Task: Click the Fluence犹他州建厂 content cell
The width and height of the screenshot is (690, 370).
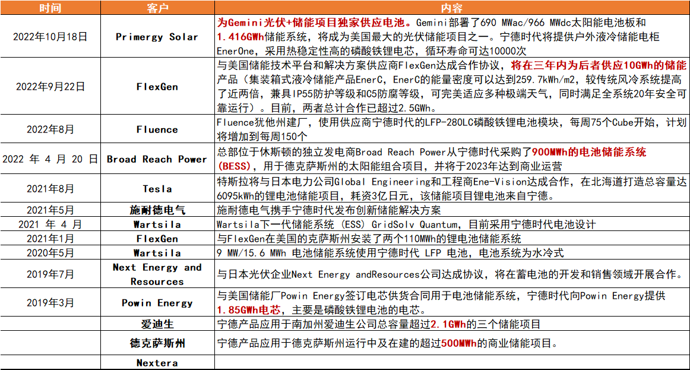Action: tap(452, 129)
